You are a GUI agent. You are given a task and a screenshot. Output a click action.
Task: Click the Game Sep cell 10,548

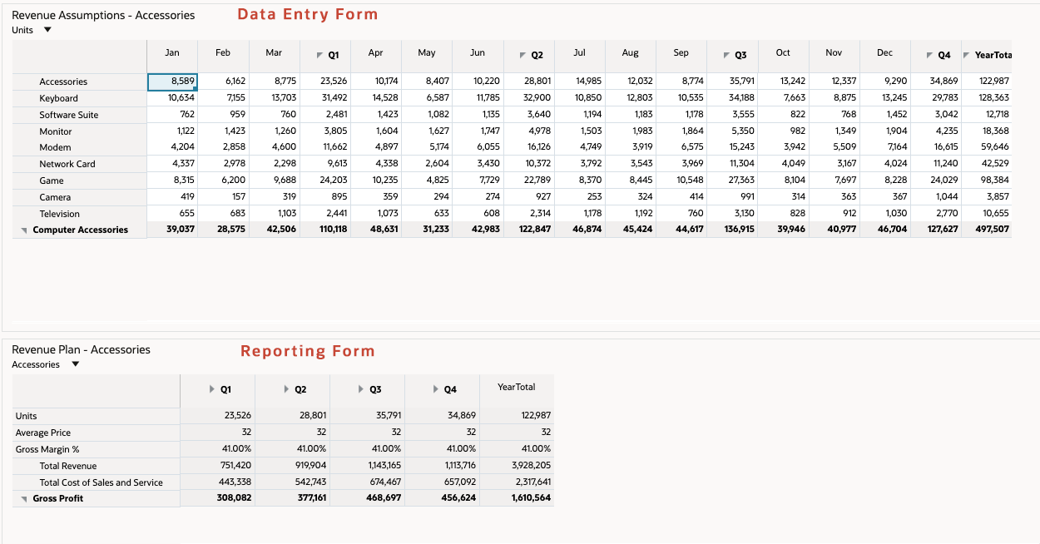click(681, 181)
